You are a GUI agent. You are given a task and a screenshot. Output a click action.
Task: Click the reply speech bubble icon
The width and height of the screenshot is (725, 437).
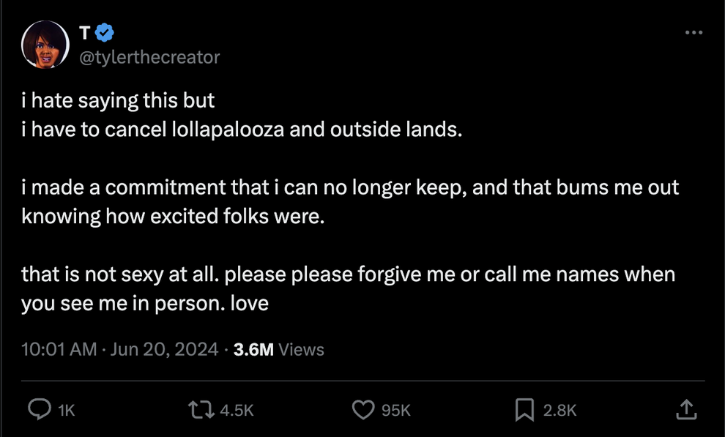(x=38, y=410)
